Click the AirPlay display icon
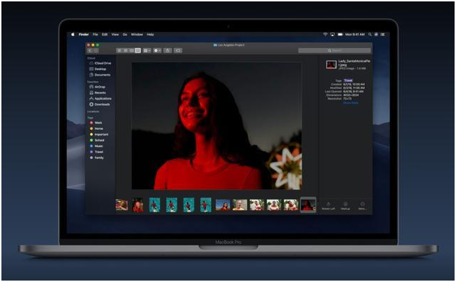 pyautogui.click(x=332, y=34)
